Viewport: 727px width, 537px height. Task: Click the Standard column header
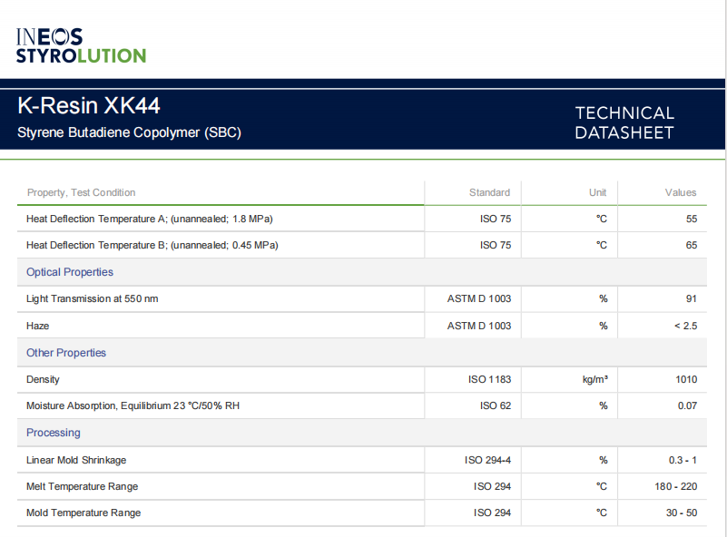click(x=489, y=192)
